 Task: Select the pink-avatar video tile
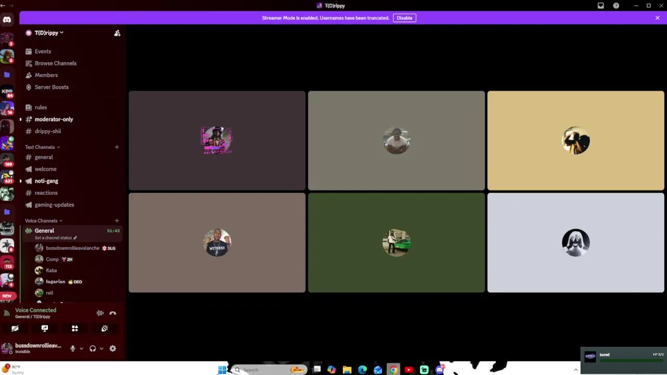click(x=217, y=141)
